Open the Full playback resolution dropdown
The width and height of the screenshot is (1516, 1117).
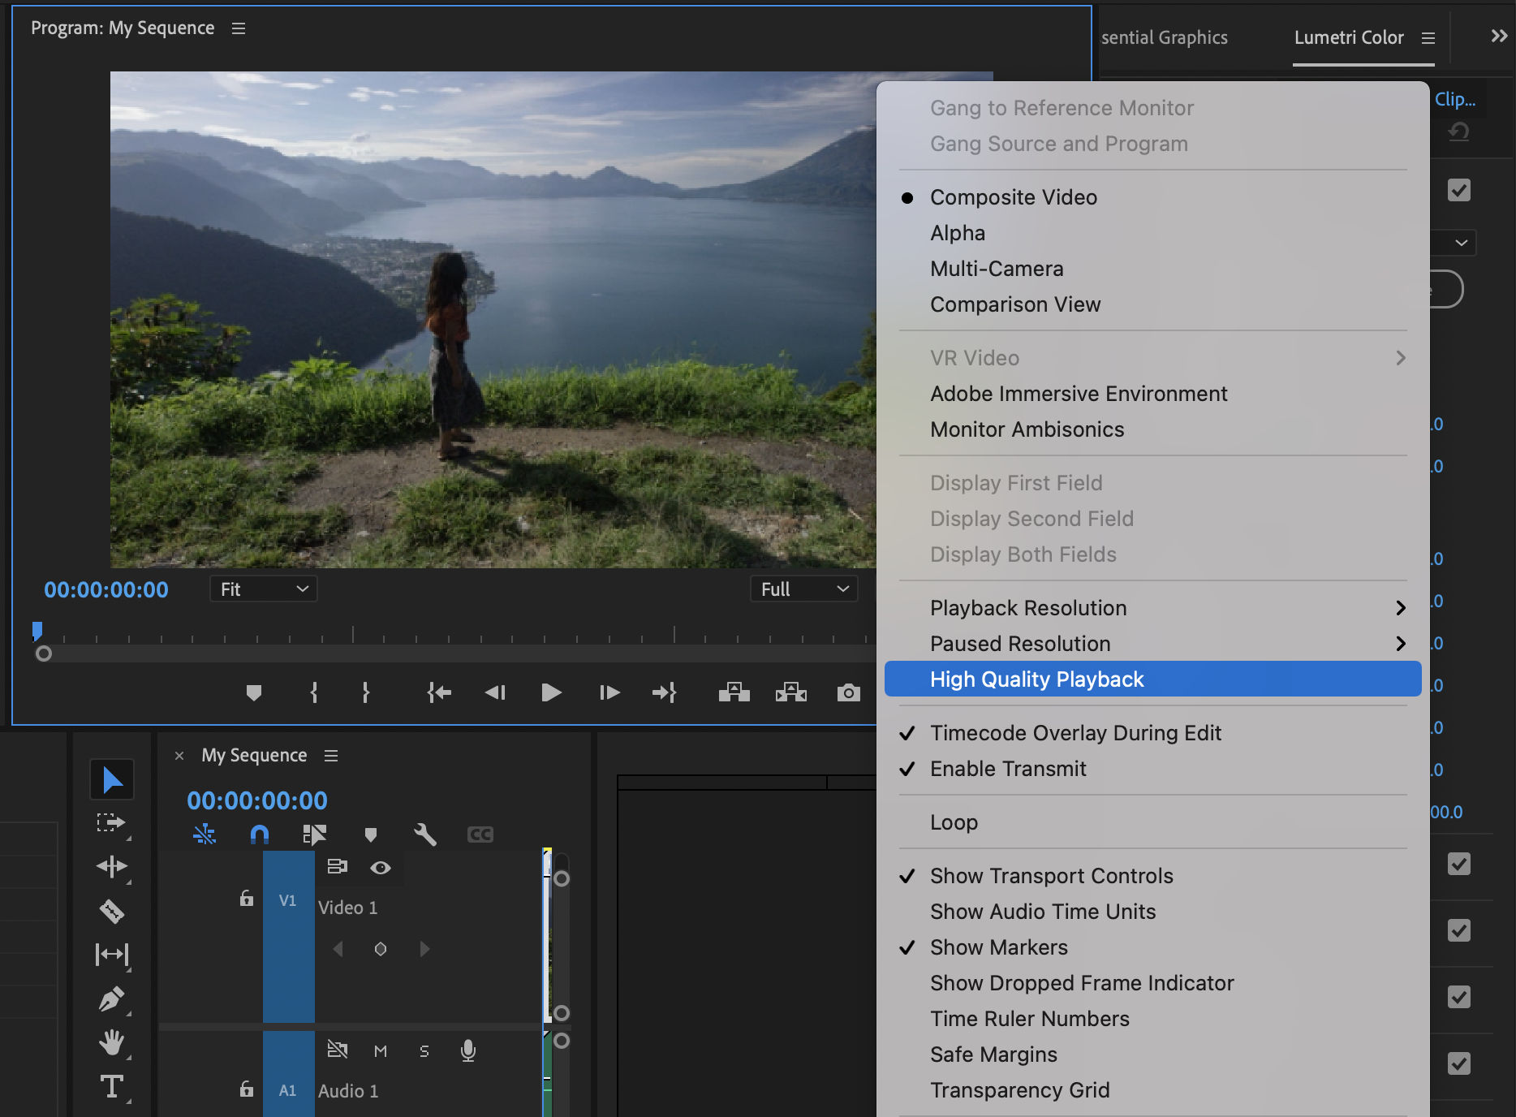point(803,589)
